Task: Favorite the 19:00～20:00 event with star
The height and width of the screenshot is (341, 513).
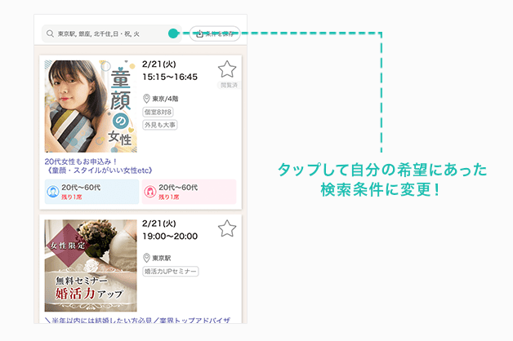Action: (x=227, y=228)
